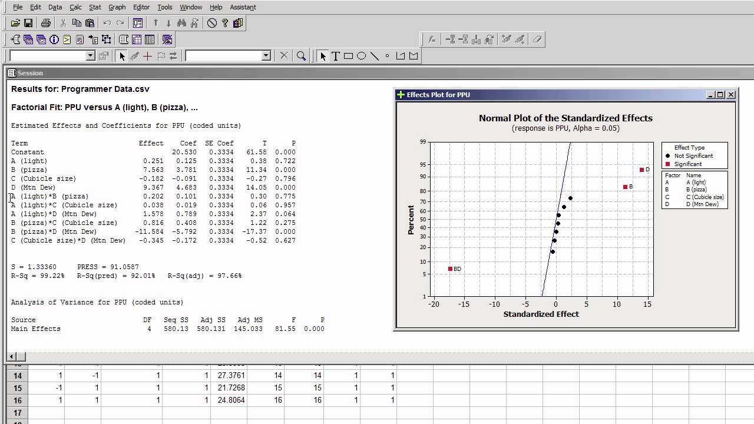Open Help with question mark icon
The height and width of the screenshot is (424, 754).
pyautogui.click(x=225, y=23)
